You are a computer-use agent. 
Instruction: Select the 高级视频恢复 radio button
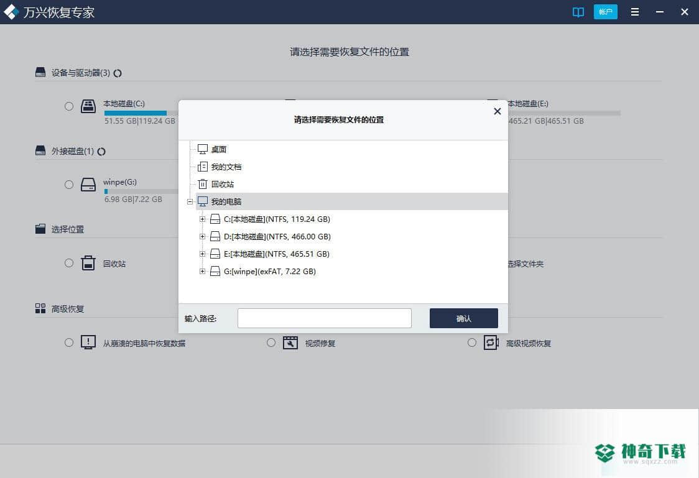click(x=471, y=342)
